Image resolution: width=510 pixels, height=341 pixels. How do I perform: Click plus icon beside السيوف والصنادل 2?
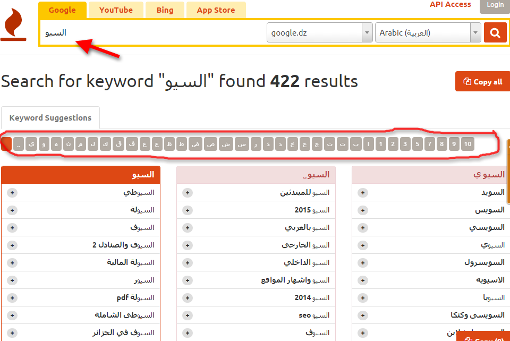tap(12, 245)
